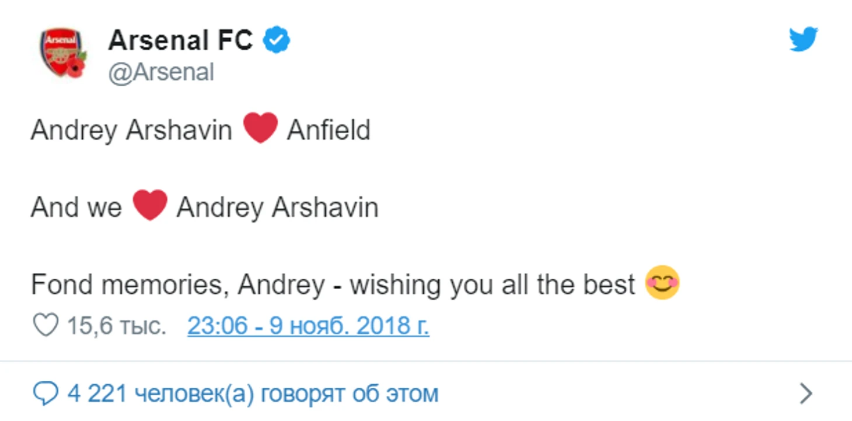Click the word 'Anfield' in the tweet
Image resolution: width=852 pixels, height=421 pixels.
(x=329, y=130)
